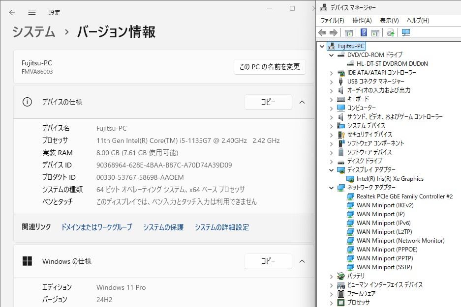Open ドメインまたはワークグループ link

[x=97, y=227]
